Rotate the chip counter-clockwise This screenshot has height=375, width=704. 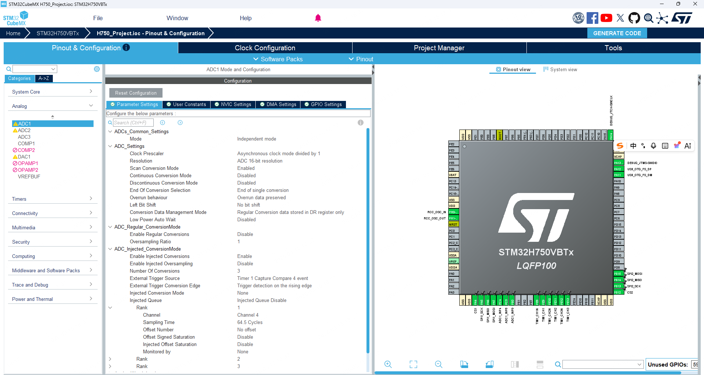coord(490,364)
